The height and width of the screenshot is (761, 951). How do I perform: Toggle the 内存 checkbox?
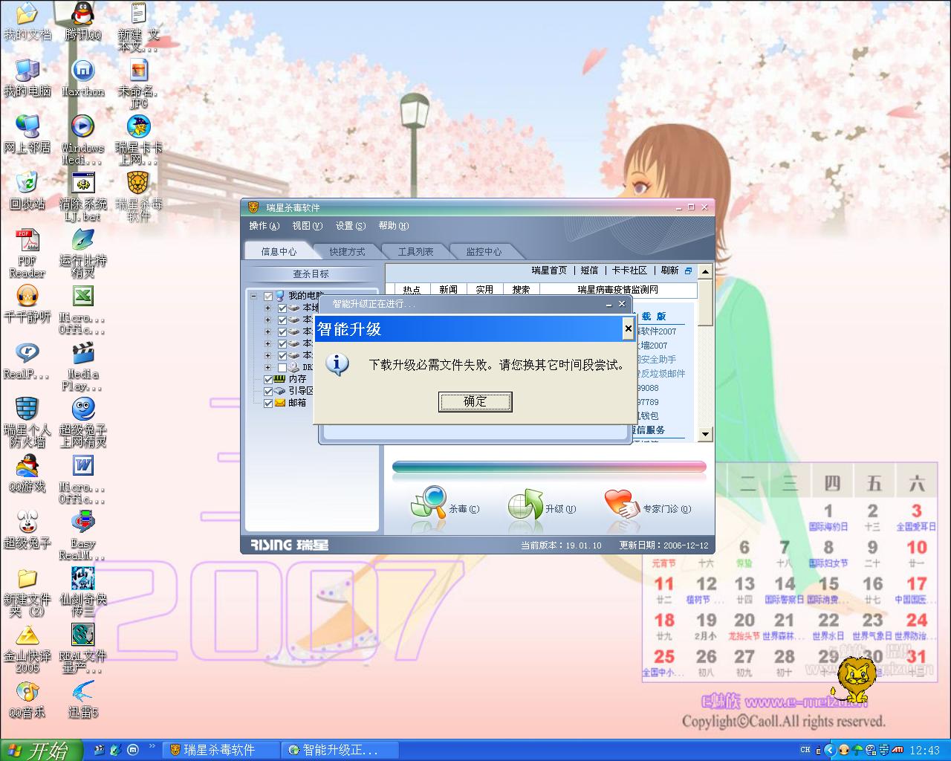[x=268, y=379]
